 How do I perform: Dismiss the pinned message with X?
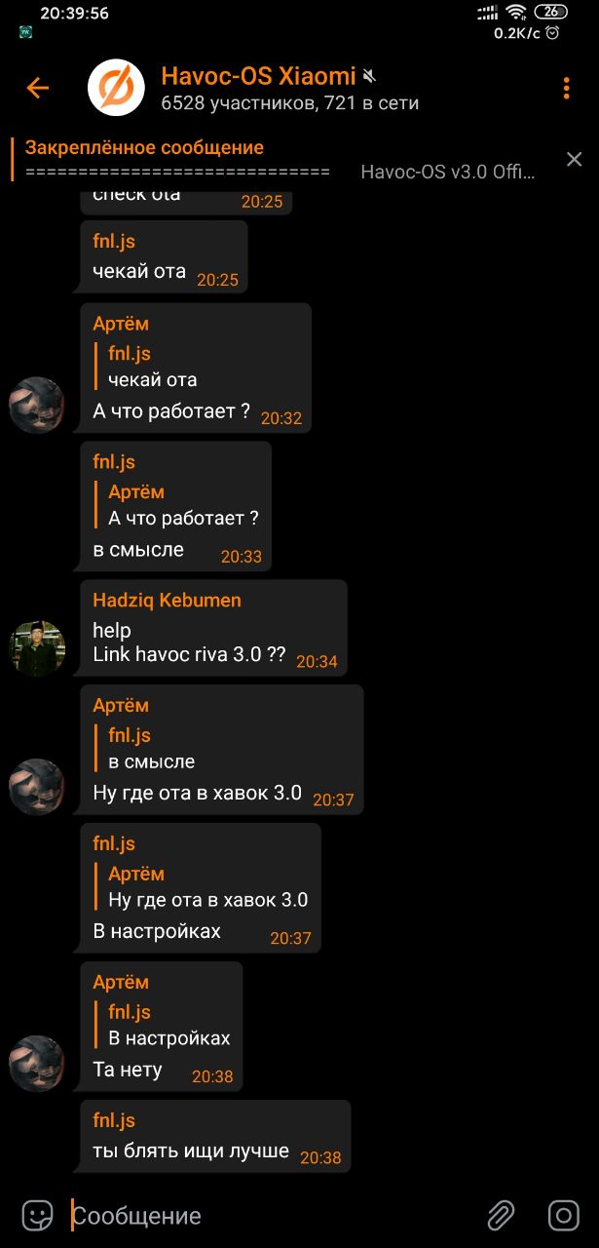coord(574,159)
